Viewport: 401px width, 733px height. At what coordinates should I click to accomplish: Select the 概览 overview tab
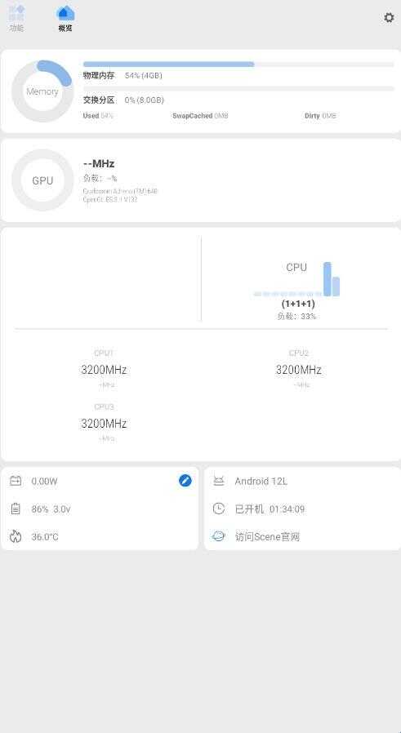[x=65, y=19]
